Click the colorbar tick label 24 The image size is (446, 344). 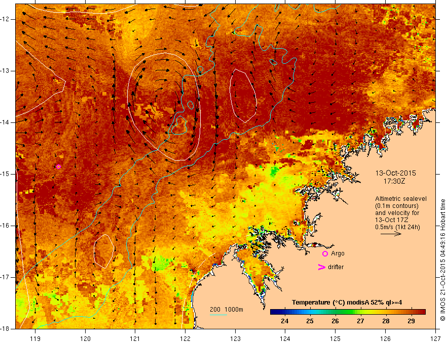pyautogui.click(x=284, y=321)
